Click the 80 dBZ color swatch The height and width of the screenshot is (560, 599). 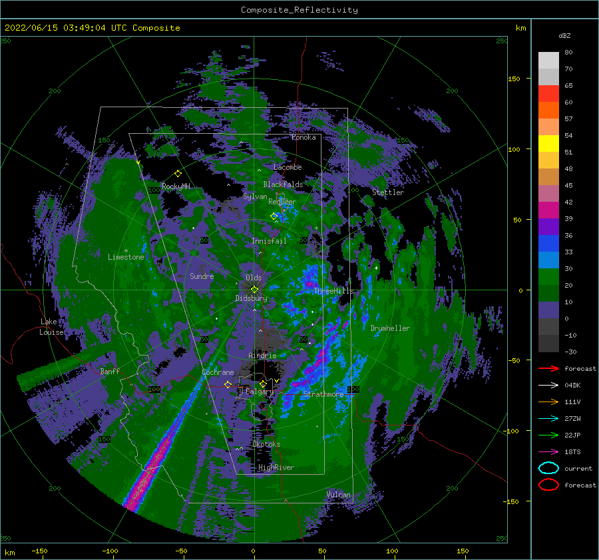tap(548, 60)
